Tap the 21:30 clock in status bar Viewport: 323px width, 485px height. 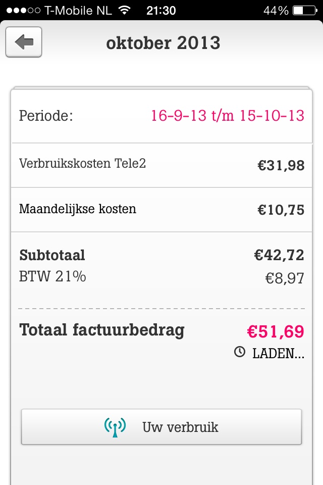[x=161, y=10]
